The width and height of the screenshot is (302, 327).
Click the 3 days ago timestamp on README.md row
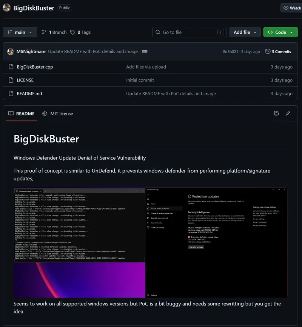(x=281, y=94)
